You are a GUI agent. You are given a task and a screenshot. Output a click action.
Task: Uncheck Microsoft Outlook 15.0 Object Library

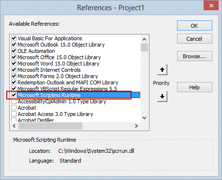(14, 45)
